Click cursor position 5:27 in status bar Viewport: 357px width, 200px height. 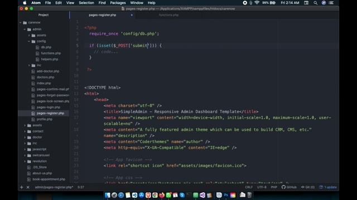point(81,187)
